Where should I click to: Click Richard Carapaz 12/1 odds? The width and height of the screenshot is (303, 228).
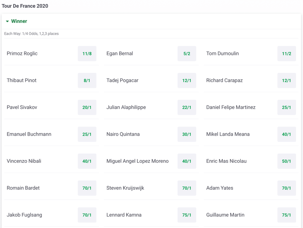coord(286,80)
